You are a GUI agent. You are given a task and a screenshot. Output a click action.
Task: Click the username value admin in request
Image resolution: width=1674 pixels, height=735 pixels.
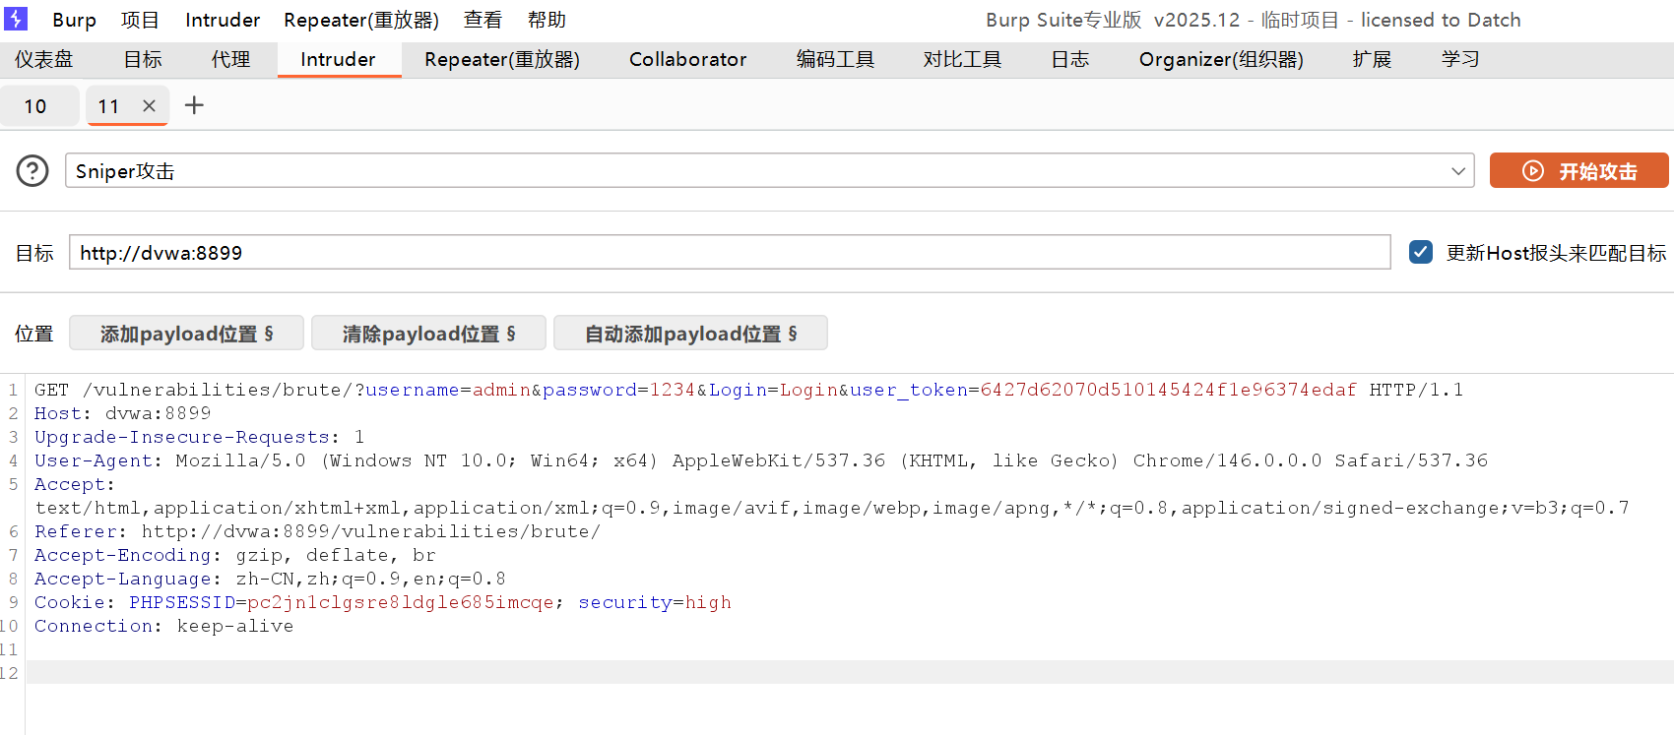[501, 390]
